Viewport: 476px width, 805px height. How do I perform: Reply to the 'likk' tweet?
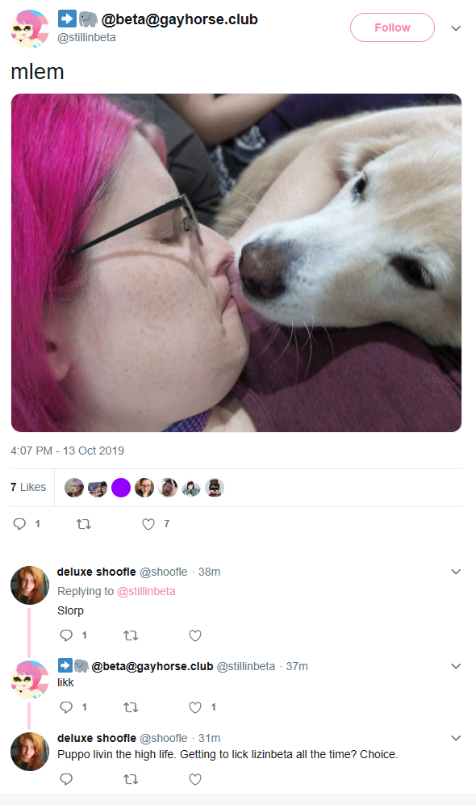point(66,707)
